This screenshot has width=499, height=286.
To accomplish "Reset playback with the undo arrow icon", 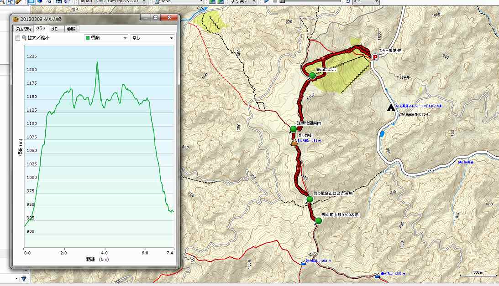I will 348,1.
